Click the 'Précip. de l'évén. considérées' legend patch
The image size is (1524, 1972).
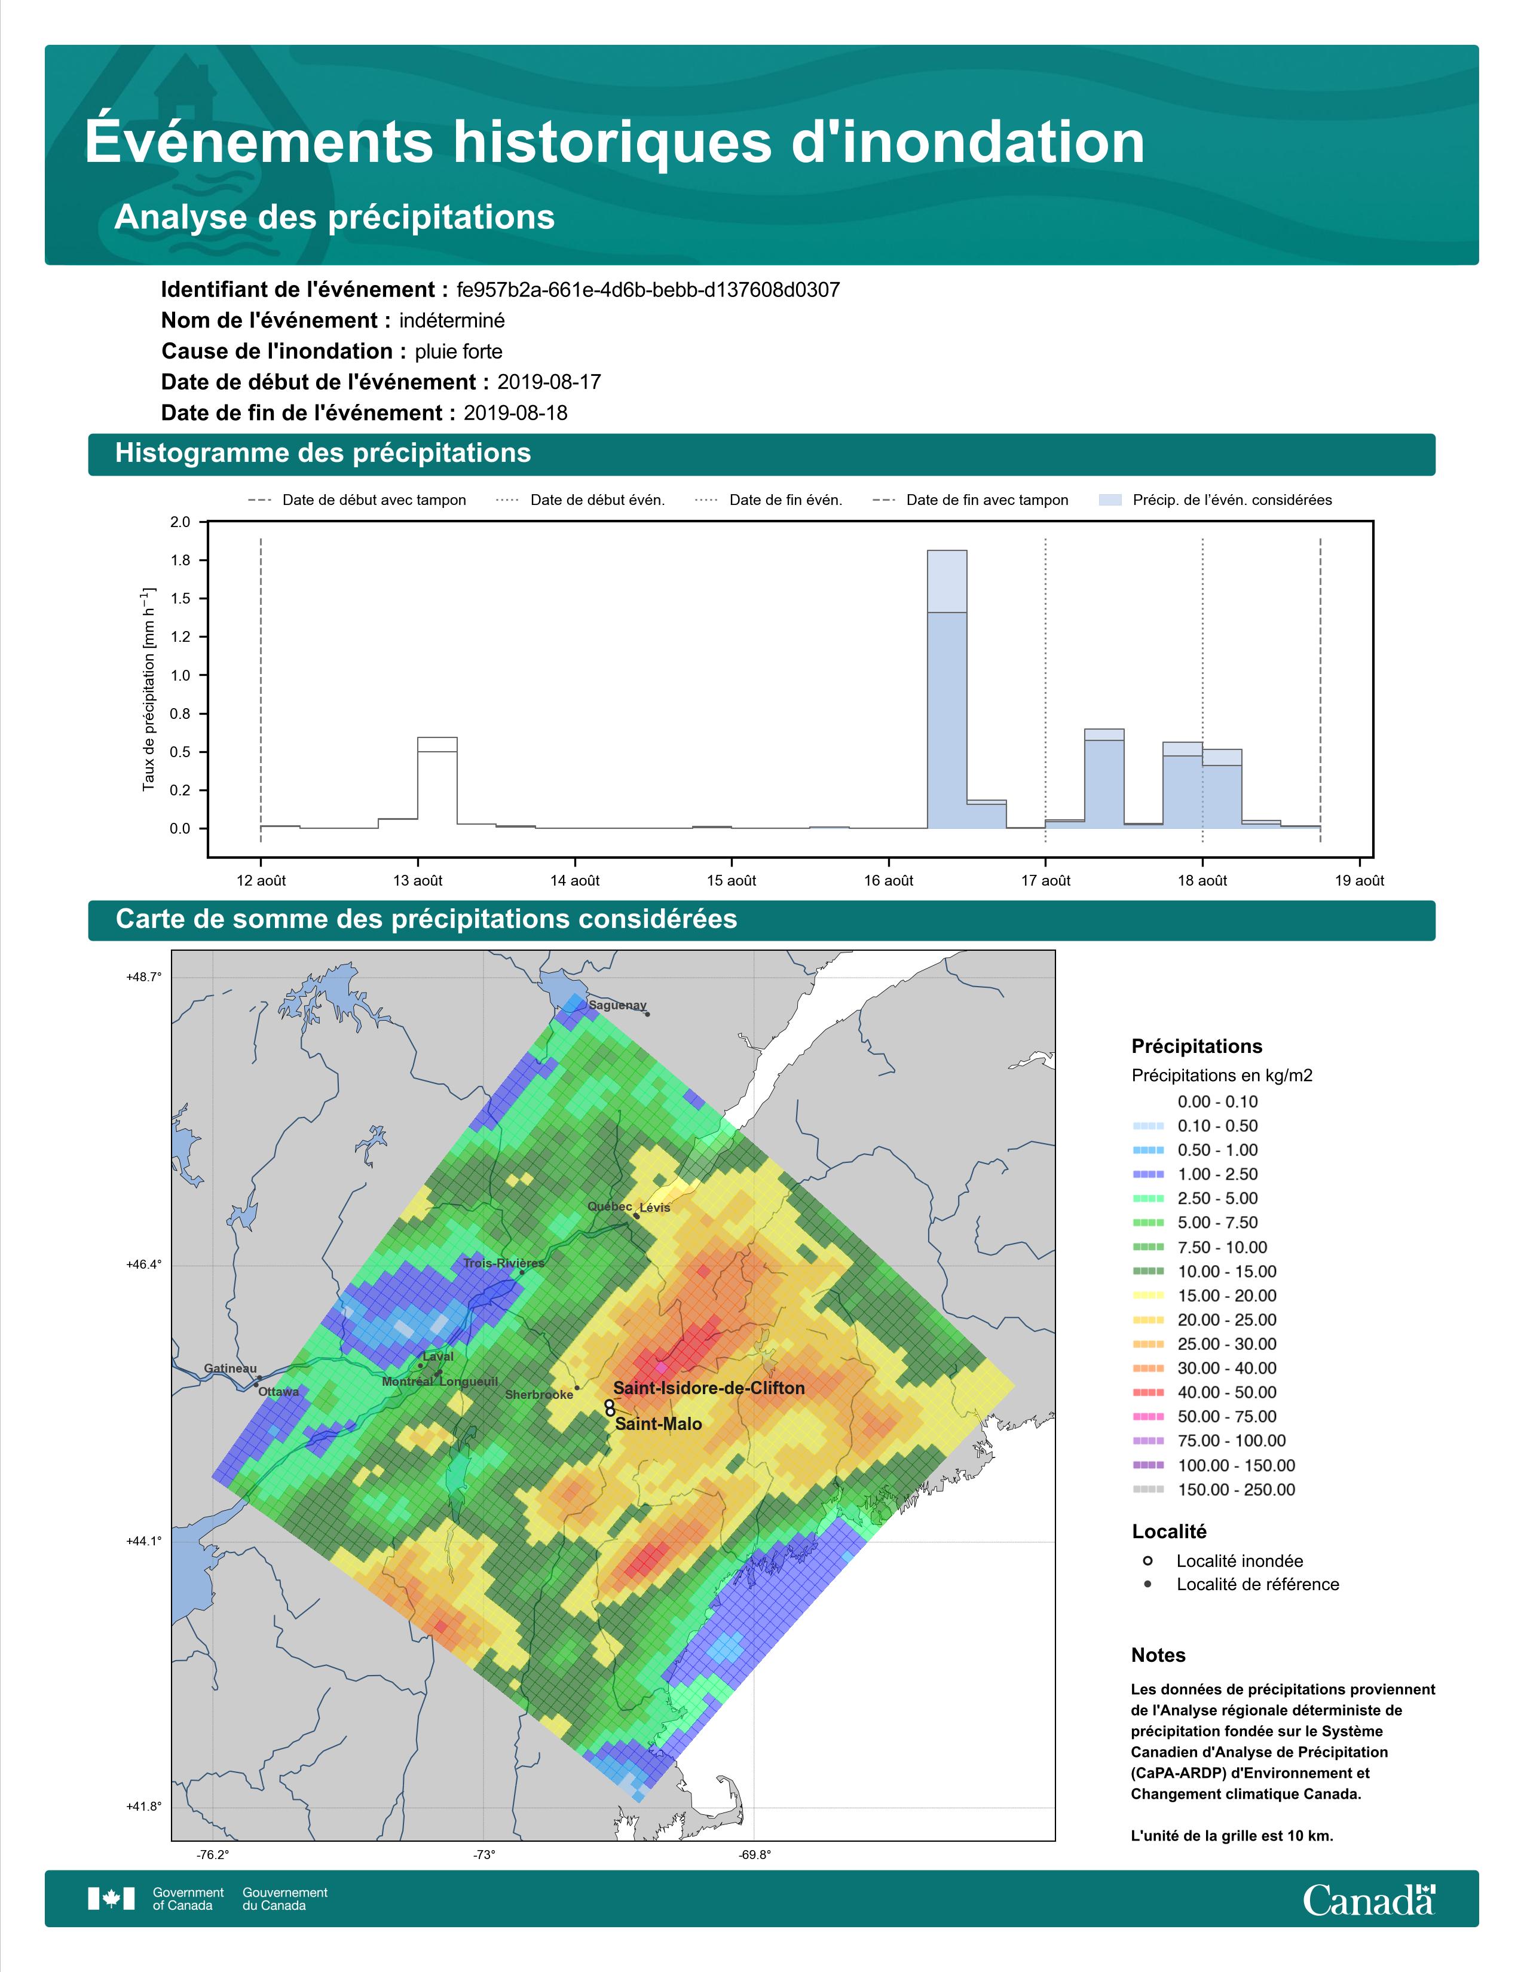pos(1110,500)
